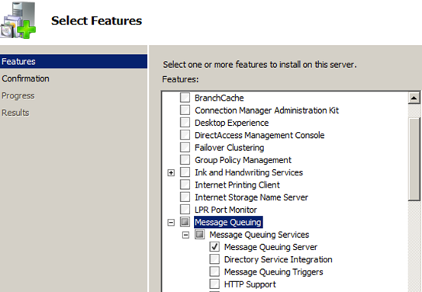The width and height of the screenshot is (422, 292).
Task: Select LPR Port Monitor label
Action: [x=226, y=210]
